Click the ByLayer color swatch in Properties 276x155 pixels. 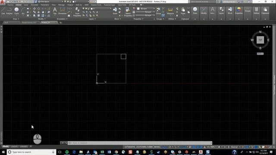138,9
